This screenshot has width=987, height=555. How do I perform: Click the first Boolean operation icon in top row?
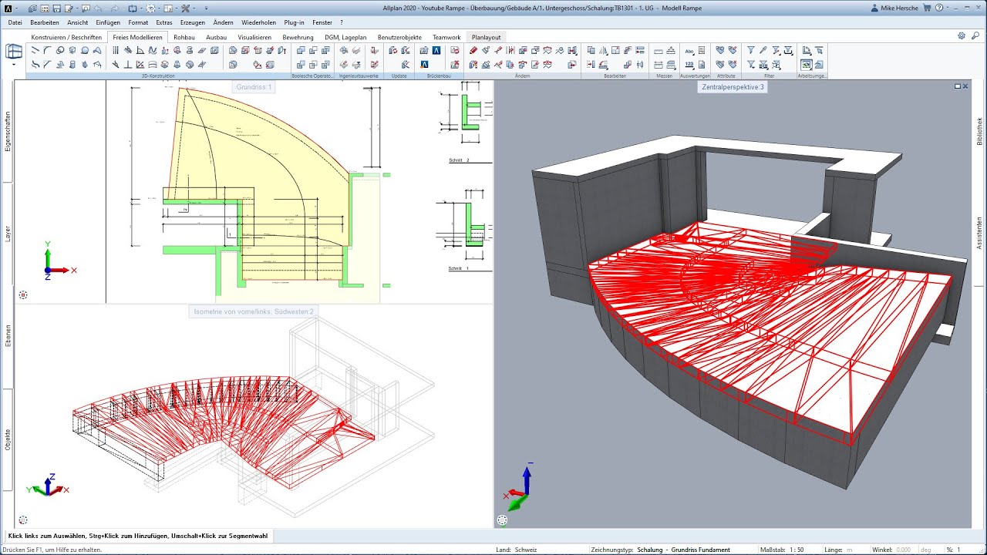301,50
